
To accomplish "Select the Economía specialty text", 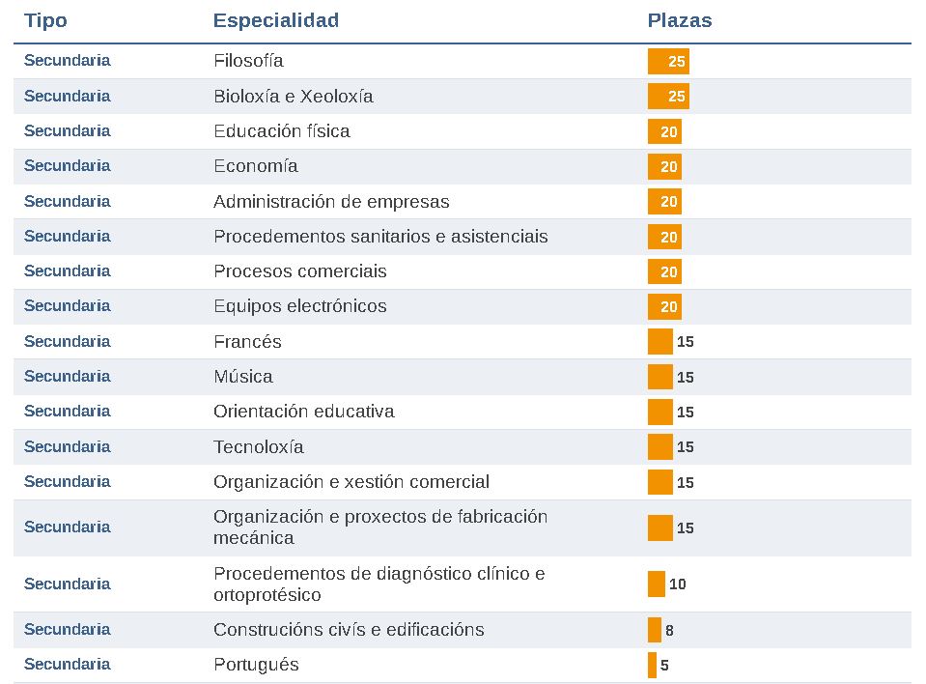I will (x=256, y=166).
